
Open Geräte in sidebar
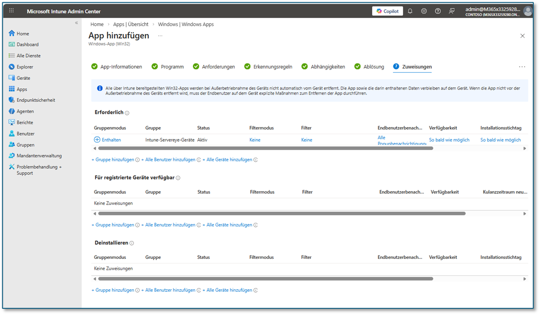[x=23, y=78]
